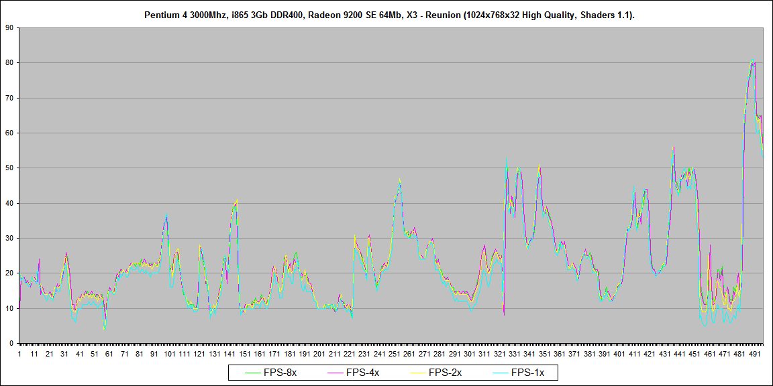Viewport: 773px width, 386px height.
Task: Select the chart title text
Action: (389, 15)
